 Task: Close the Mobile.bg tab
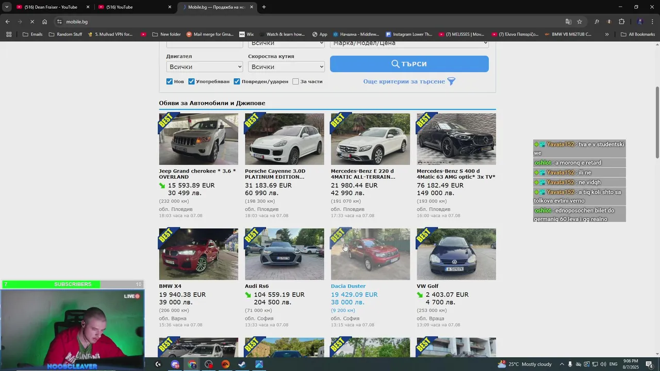[252, 7]
